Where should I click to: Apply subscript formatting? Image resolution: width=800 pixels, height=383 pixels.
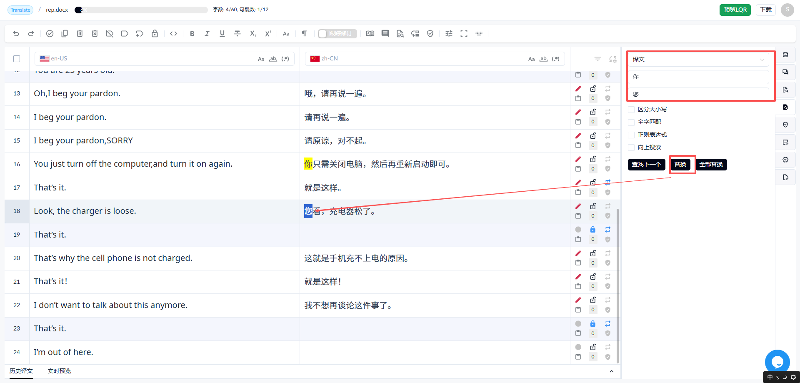coord(253,34)
